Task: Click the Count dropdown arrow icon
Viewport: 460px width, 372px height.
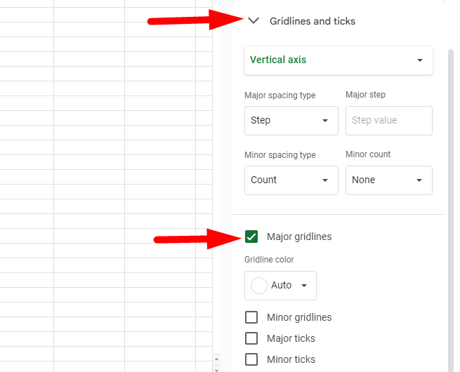Action: 325,180
